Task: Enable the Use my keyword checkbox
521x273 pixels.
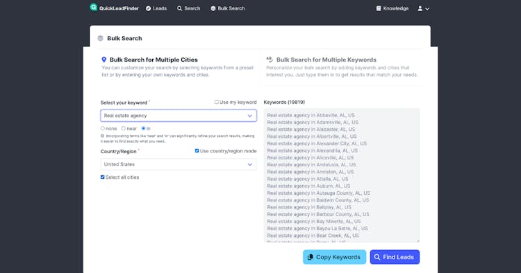Action: pos(216,102)
